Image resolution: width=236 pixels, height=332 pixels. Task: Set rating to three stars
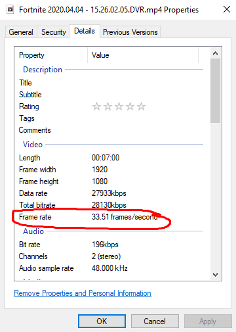[x=119, y=107]
